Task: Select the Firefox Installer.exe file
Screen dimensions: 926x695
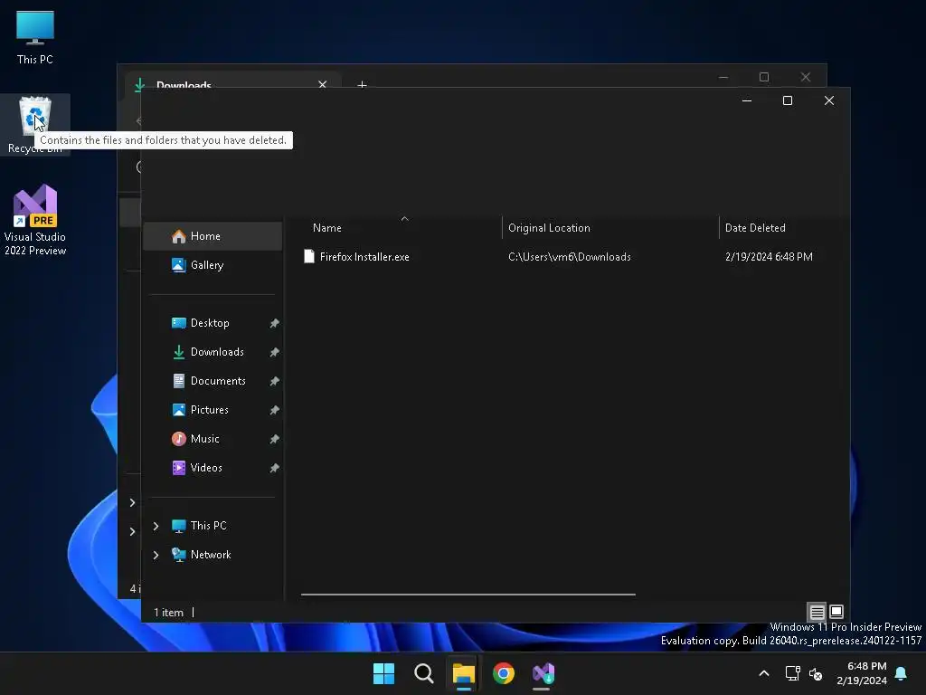Action: point(364,257)
